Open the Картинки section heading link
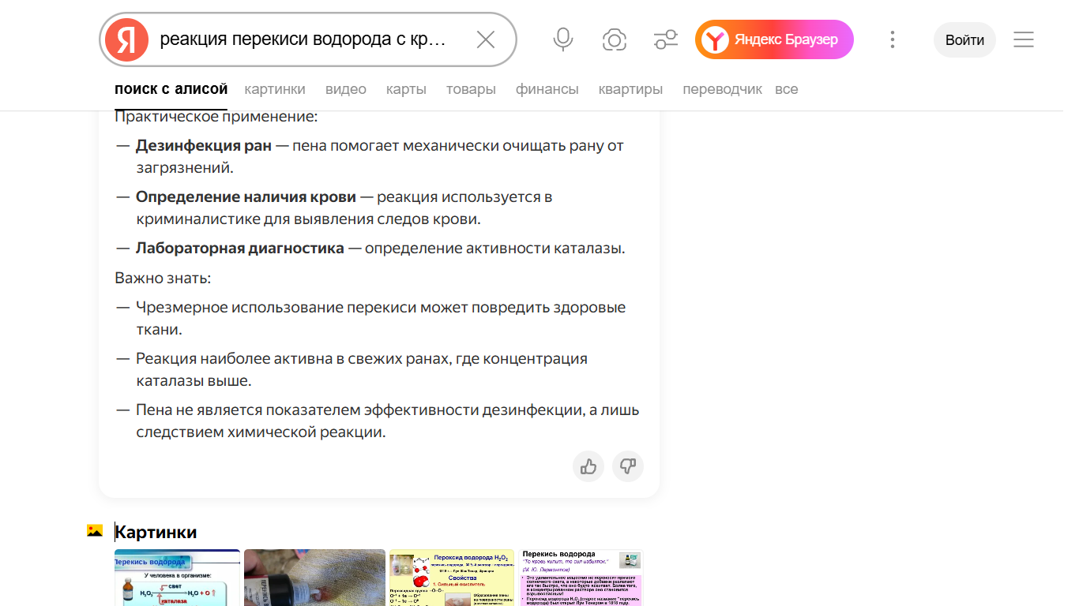This screenshot has height=606, width=1079. point(156,533)
